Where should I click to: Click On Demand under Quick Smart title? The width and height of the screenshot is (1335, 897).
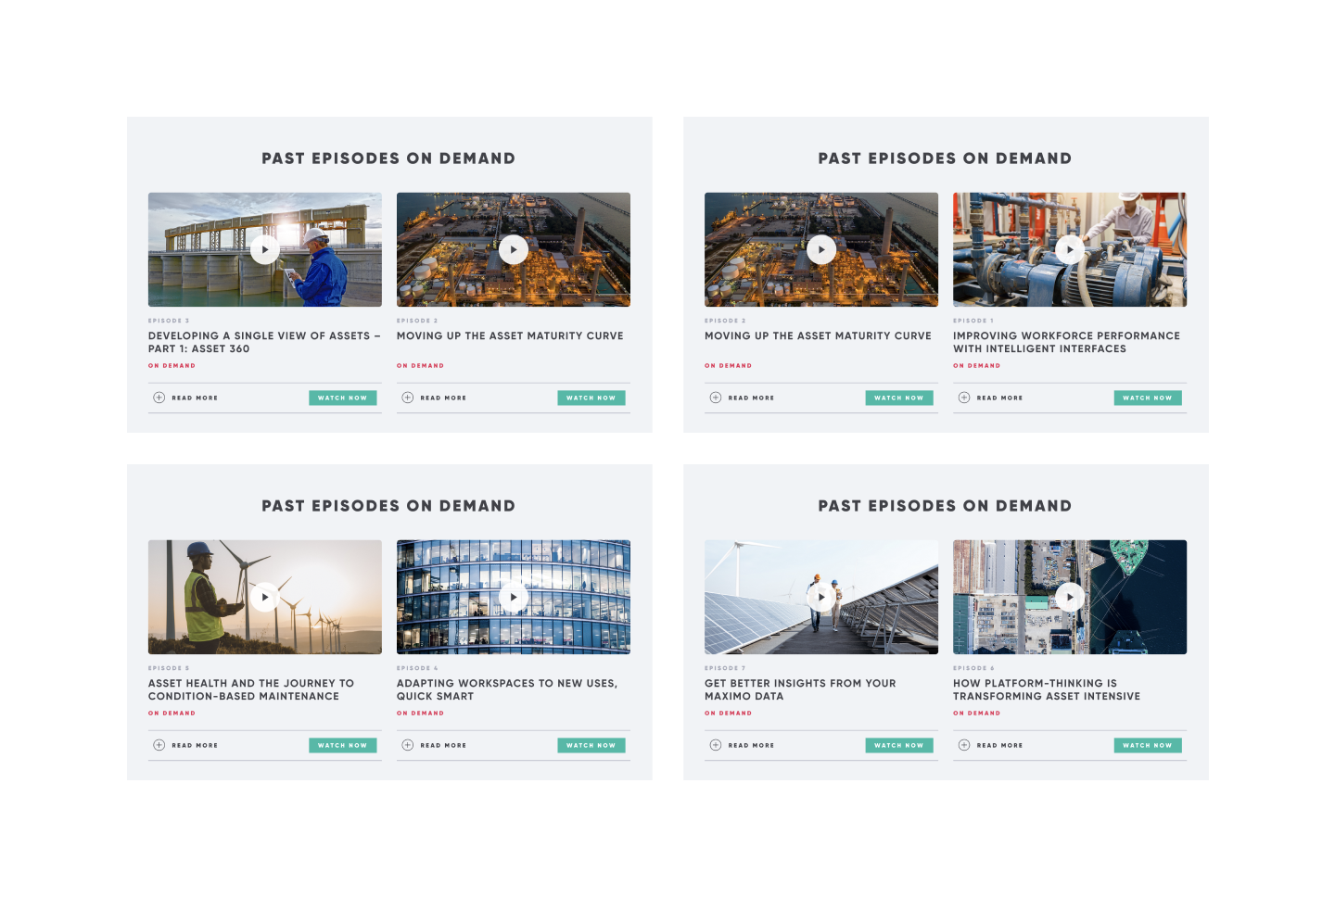(420, 713)
